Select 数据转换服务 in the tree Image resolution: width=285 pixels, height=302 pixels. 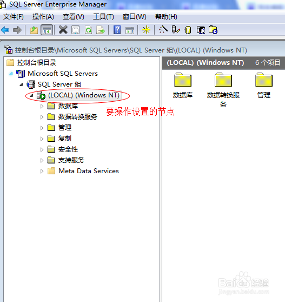[78, 117]
